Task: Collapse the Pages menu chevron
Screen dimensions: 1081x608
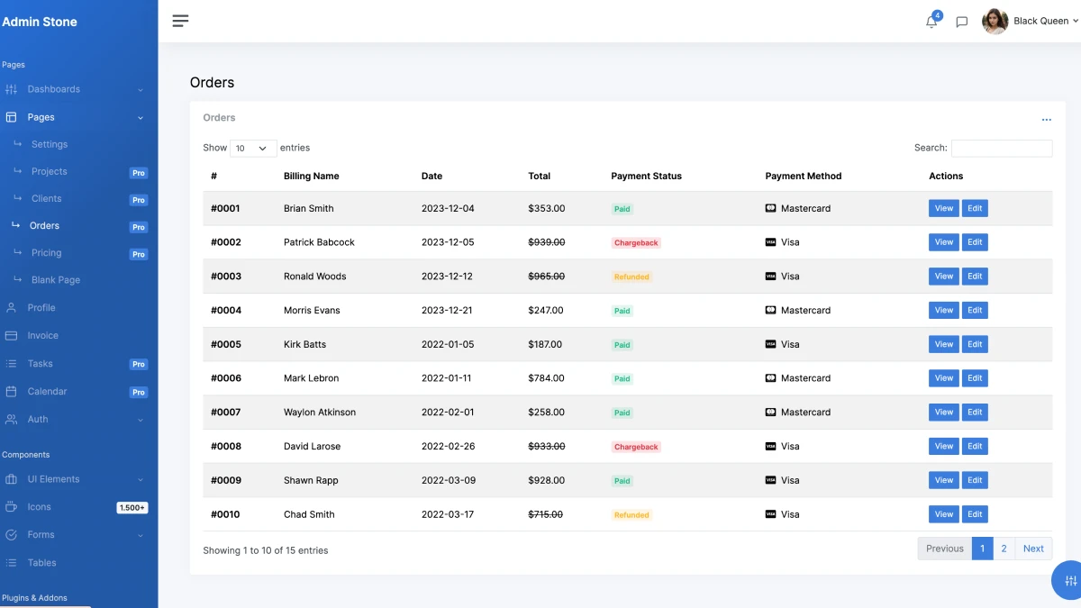Action: pos(141,118)
